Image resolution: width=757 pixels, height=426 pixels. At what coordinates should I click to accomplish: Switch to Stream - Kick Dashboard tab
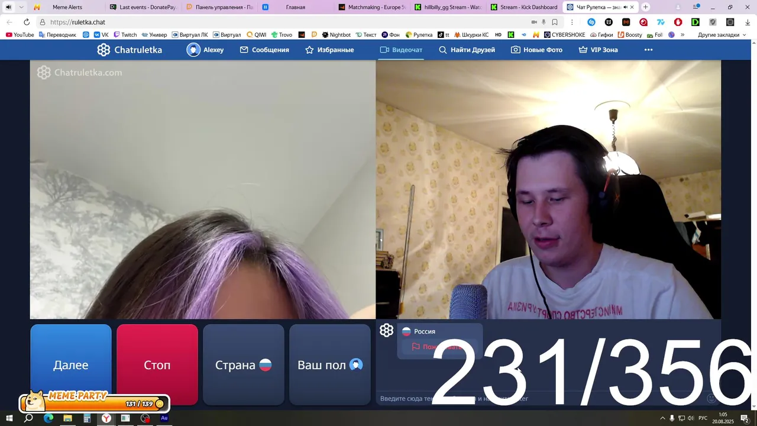(x=524, y=7)
